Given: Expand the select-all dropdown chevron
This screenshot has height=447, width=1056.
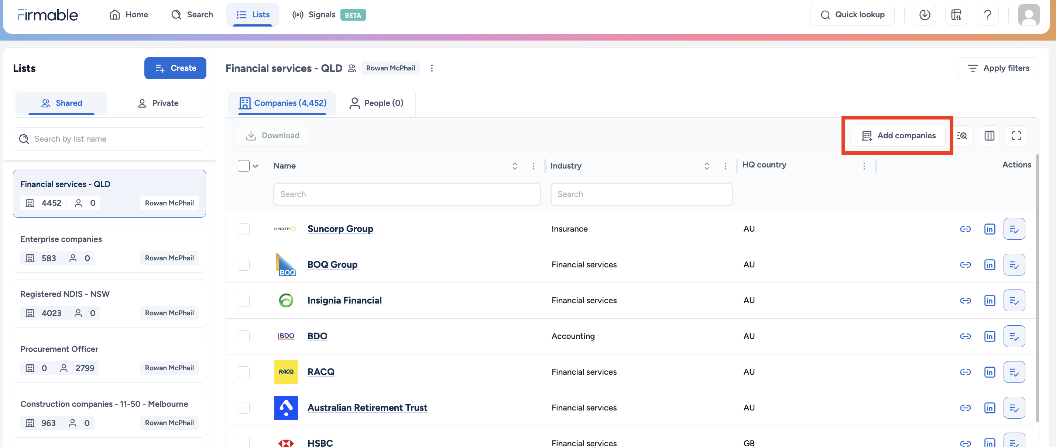Looking at the screenshot, I should (x=256, y=166).
